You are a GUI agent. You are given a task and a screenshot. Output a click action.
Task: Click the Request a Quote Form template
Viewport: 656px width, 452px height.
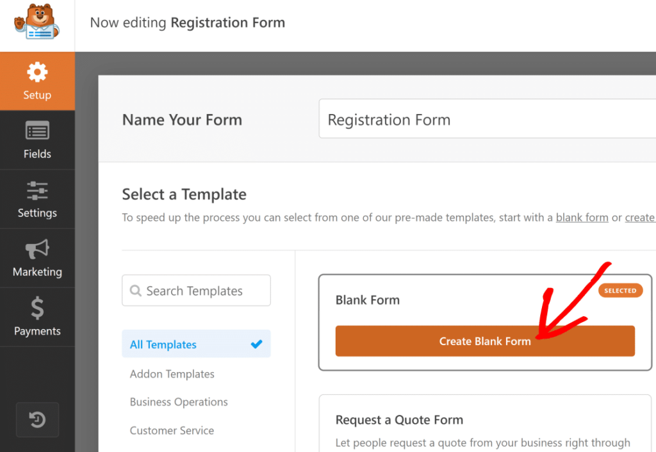point(399,420)
